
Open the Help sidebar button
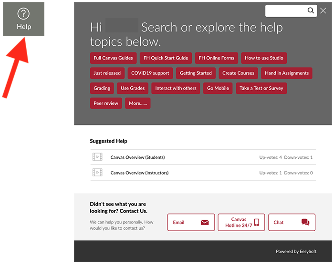[24, 19]
